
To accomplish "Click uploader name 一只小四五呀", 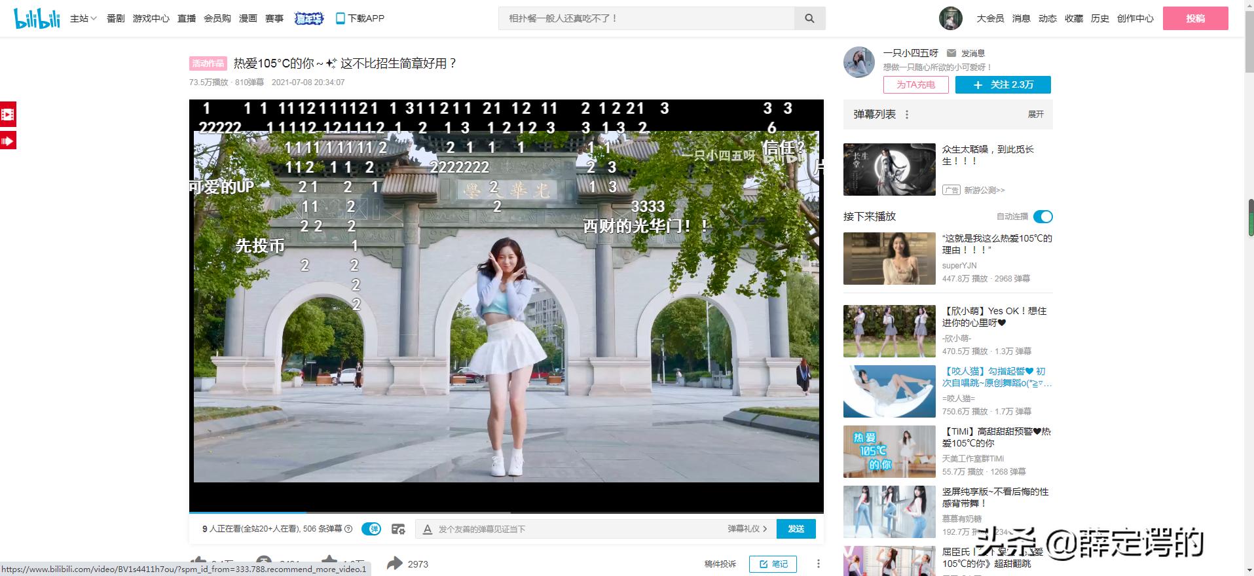I will (911, 53).
